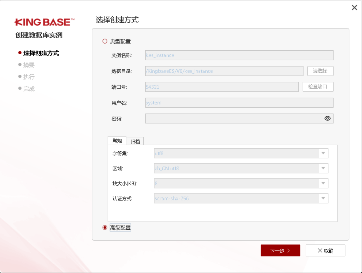The width and height of the screenshot is (362, 273).
Task: Select the 高级配置 radio button
Action: click(x=105, y=227)
